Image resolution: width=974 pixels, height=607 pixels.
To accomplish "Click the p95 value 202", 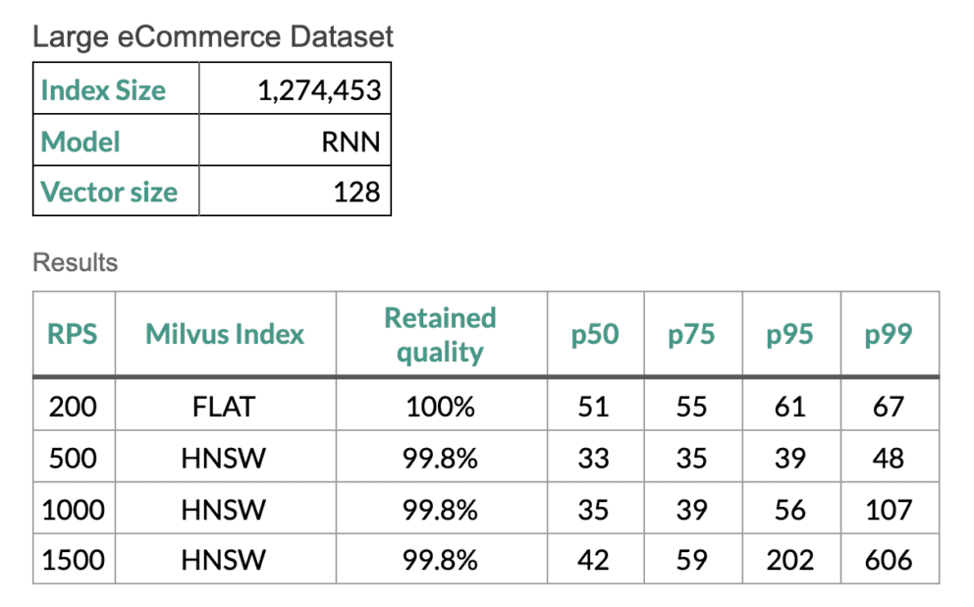I will (x=790, y=560).
